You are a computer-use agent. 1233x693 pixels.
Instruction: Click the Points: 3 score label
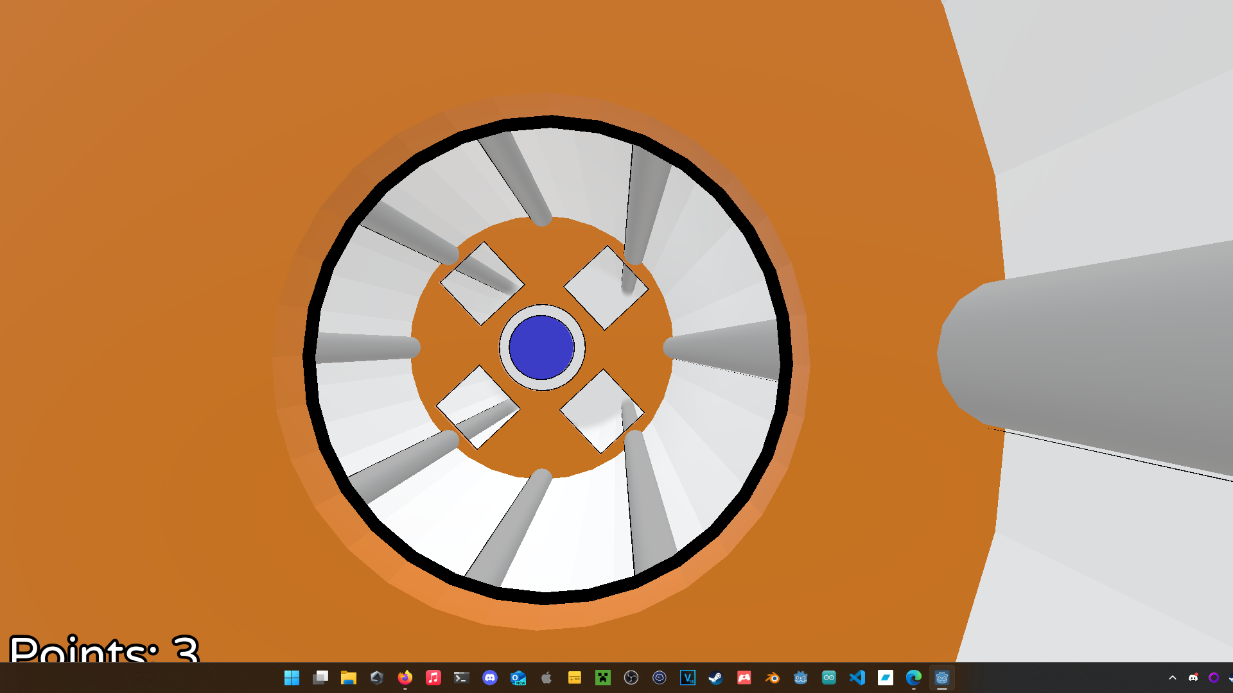pos(104,648)
